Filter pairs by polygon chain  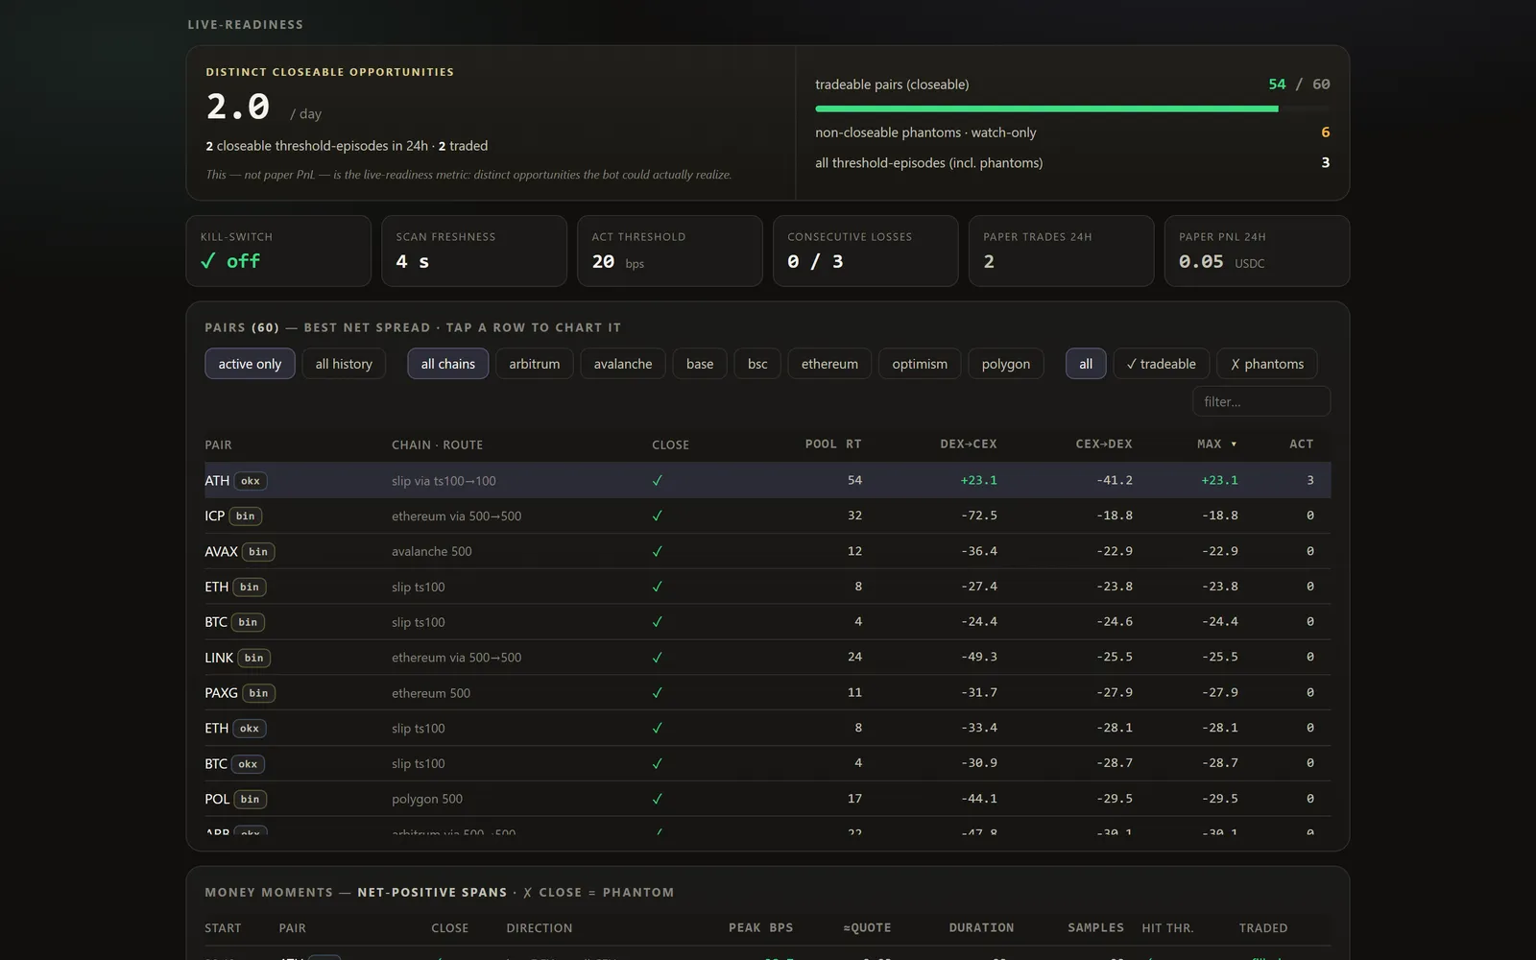pyautogui.click(x=1006, y=364)
